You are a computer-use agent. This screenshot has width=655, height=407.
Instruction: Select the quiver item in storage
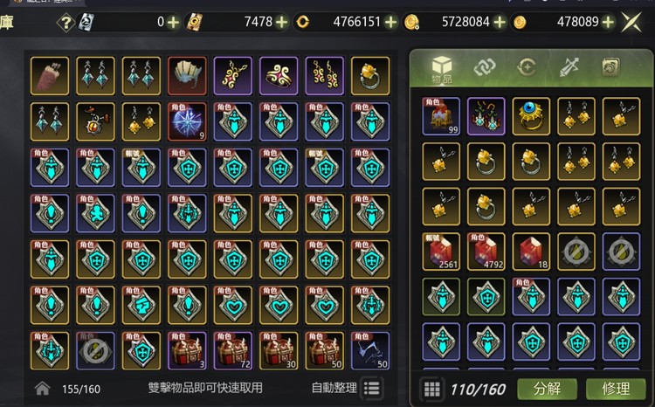50,76
